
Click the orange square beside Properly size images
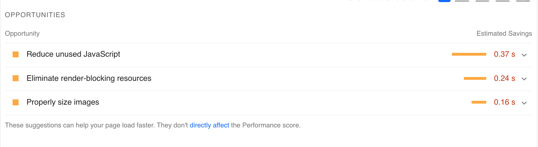[15, 102]
